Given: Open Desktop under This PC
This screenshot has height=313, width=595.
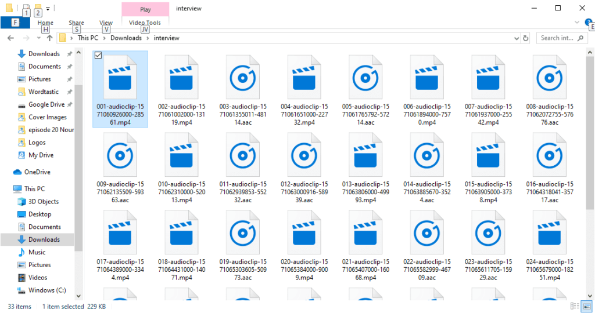Looking at the screenshot, I should [40, 214].
